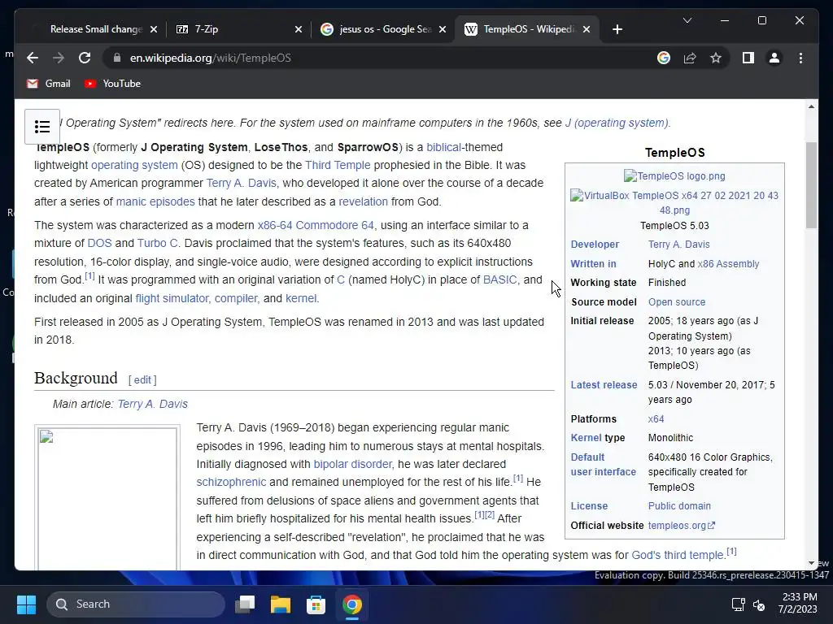Close the 7-Zip tab
This screenshot has height=624, width=833.
pos(299,29)
